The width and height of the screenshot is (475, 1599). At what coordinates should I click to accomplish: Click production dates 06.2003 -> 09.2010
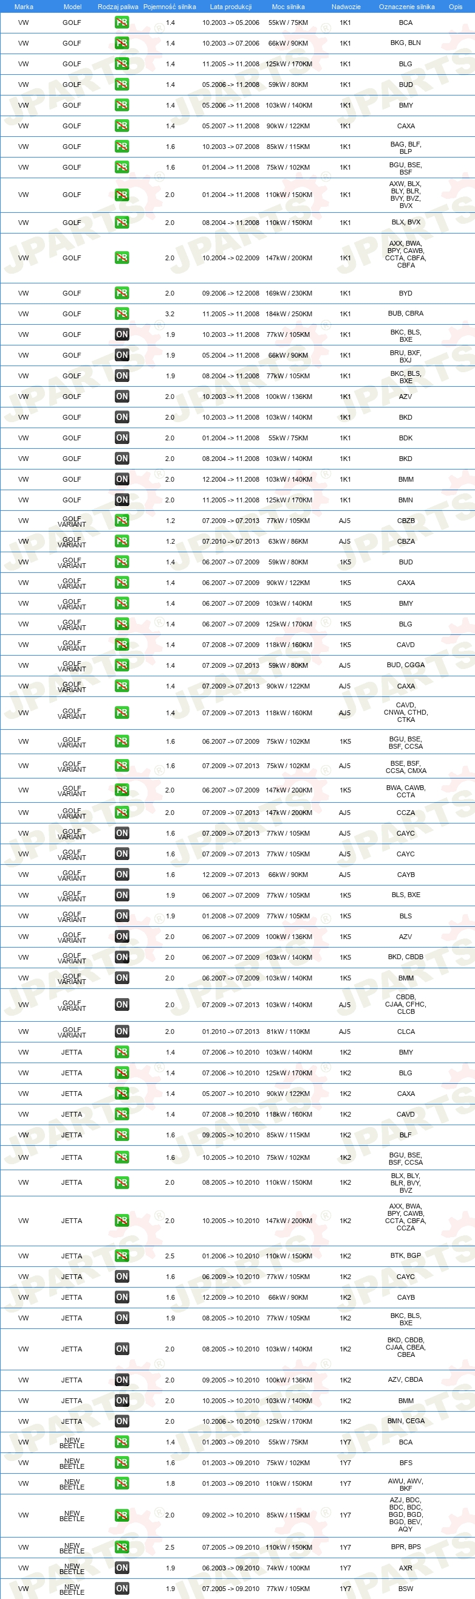coord(231,1568)
